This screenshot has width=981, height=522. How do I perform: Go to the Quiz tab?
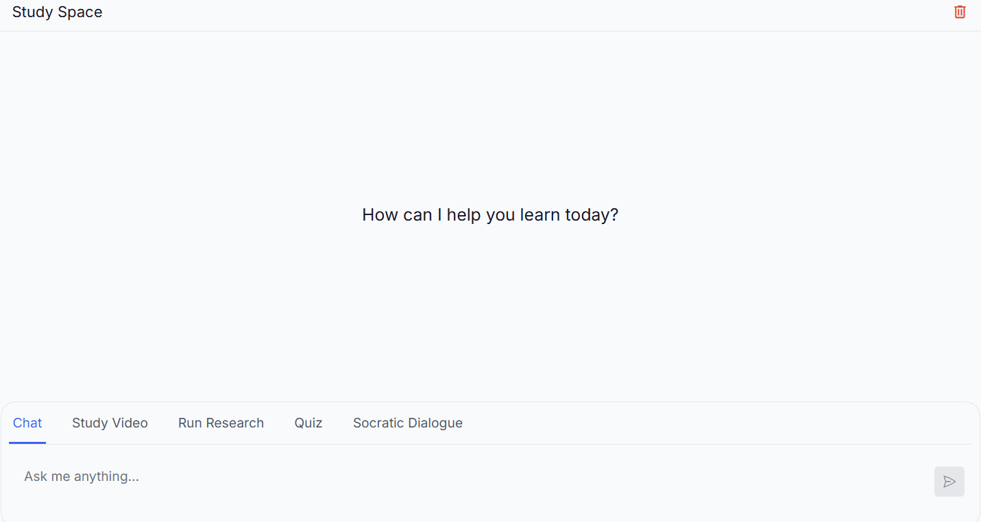(308, 423)
